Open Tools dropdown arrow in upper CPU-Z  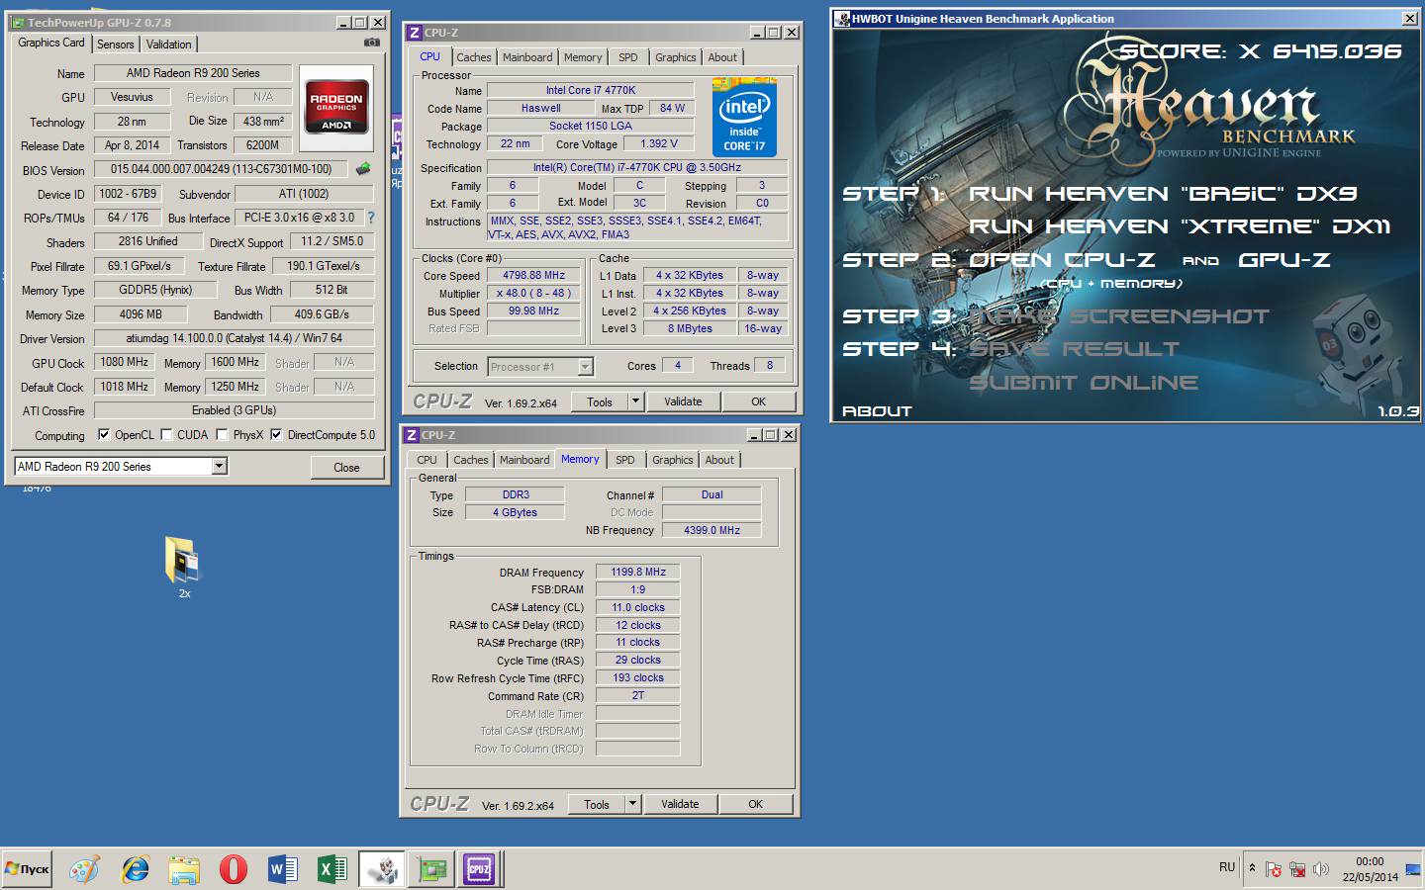635,401
